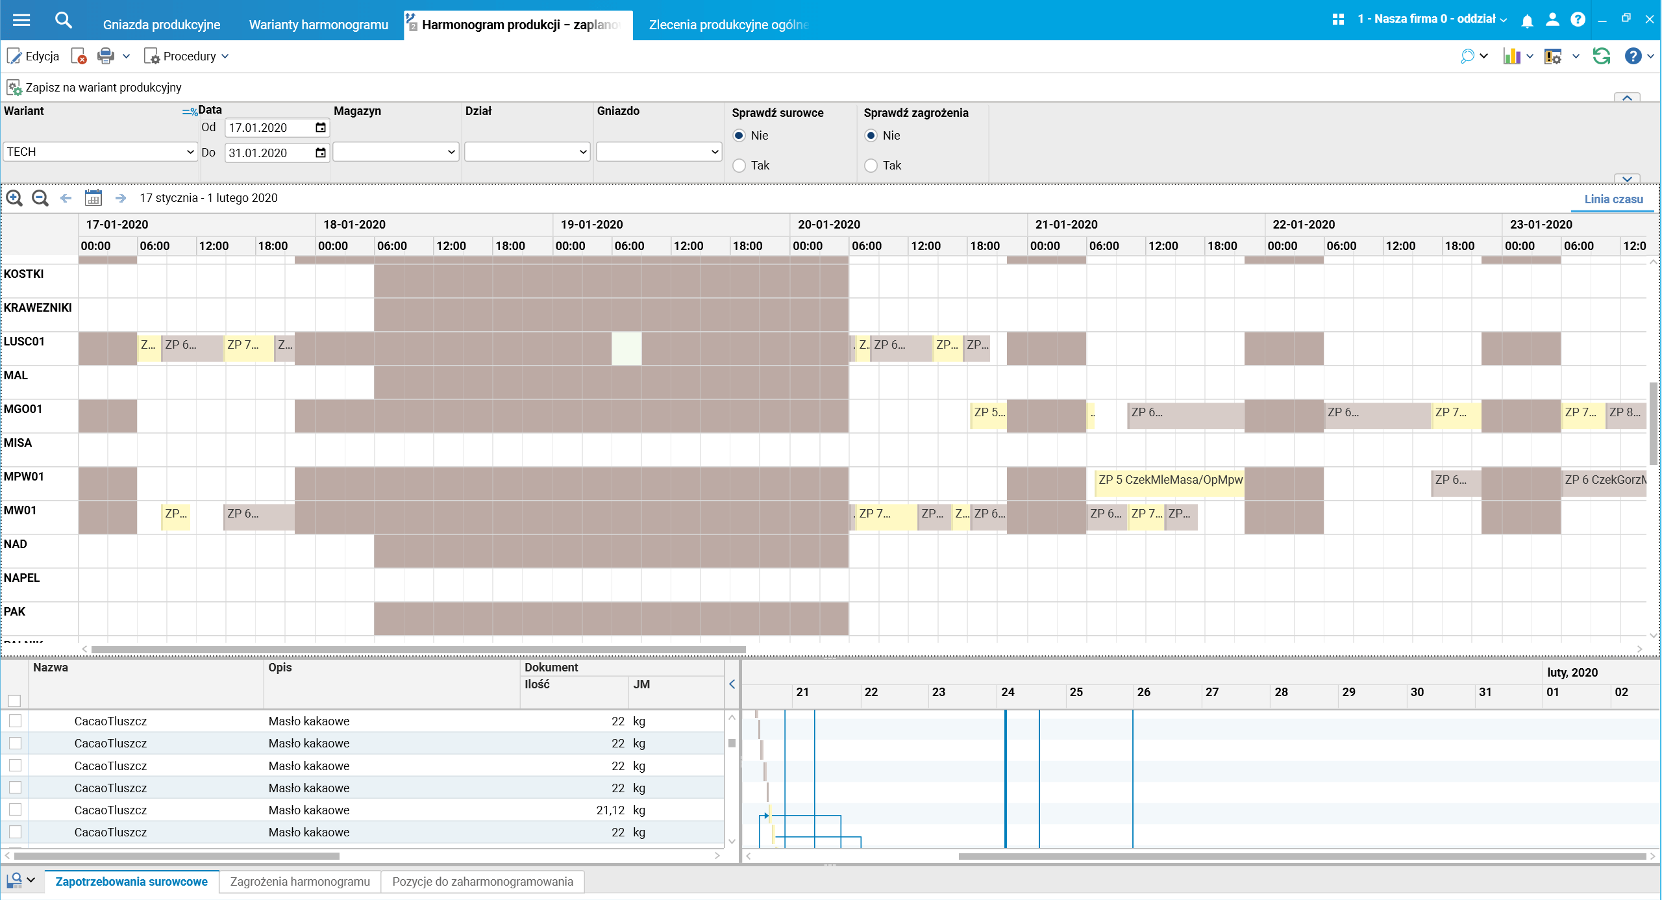
Task: Open the notifications bell
Action: 1527,20
